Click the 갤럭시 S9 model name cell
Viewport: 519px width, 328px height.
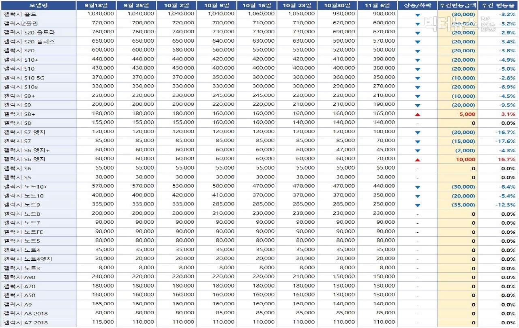tap(38, 105)
